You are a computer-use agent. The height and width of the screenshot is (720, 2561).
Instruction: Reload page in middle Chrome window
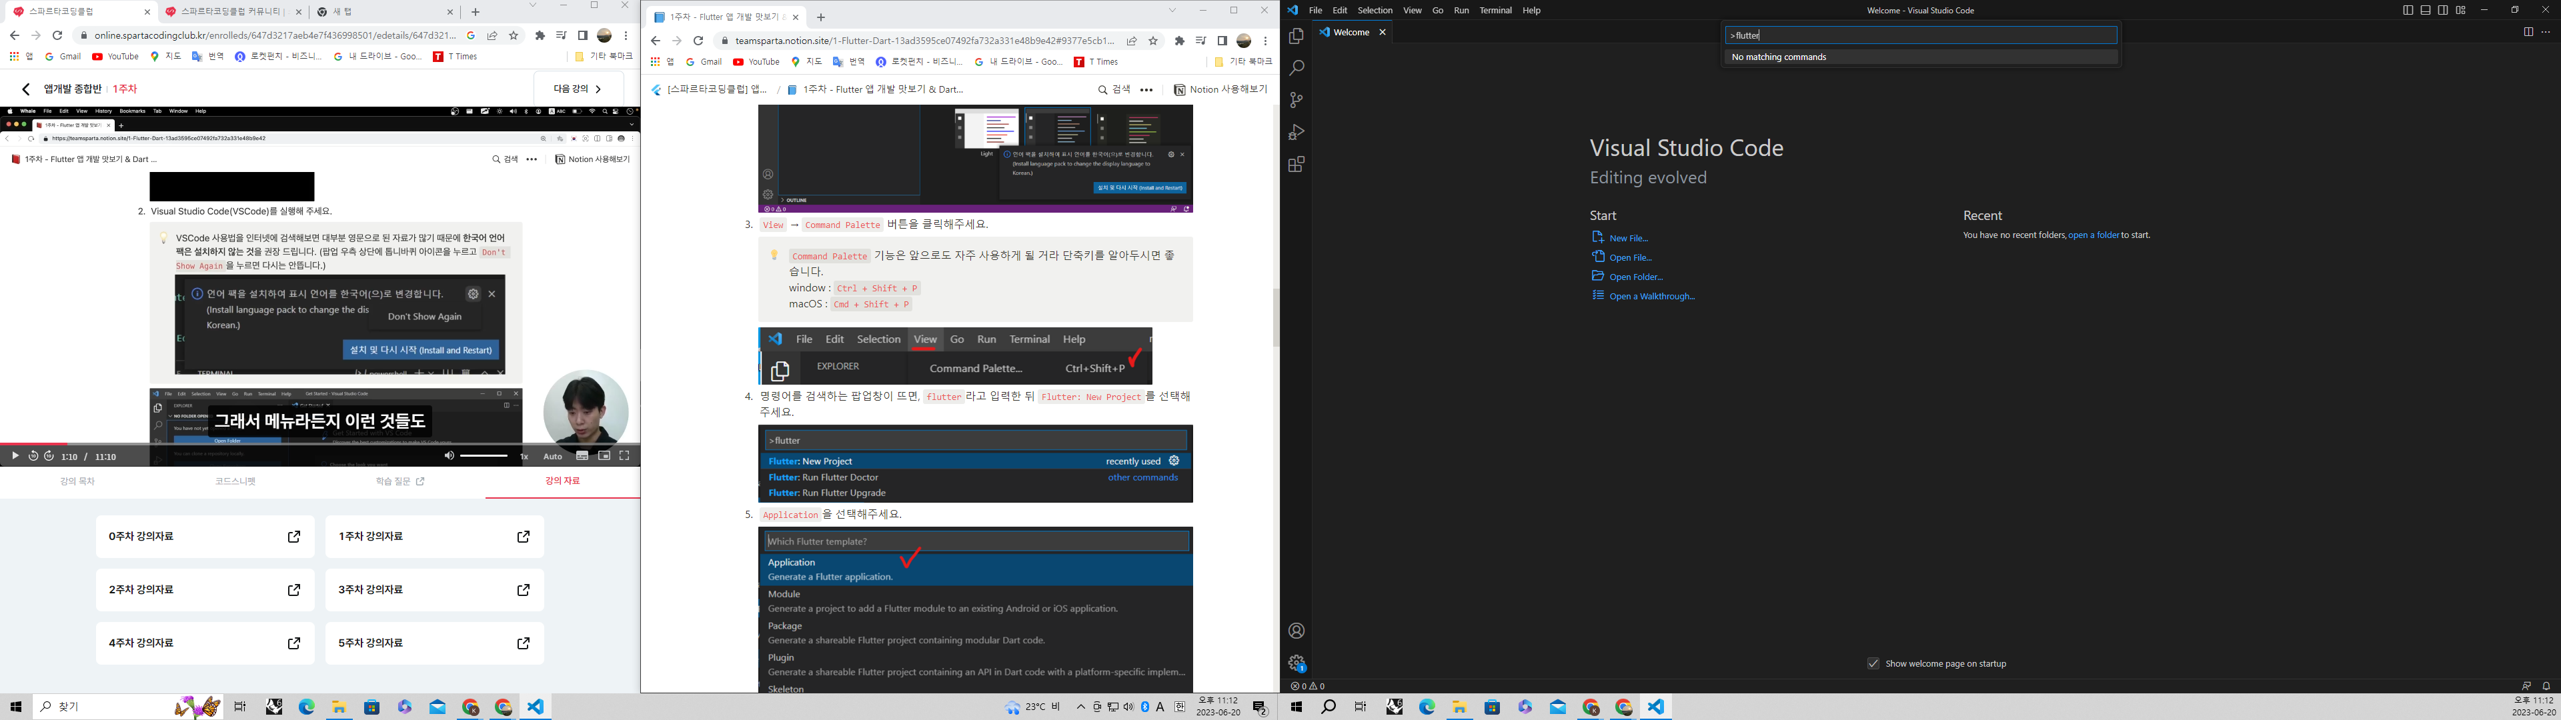[x=698, y=41]
